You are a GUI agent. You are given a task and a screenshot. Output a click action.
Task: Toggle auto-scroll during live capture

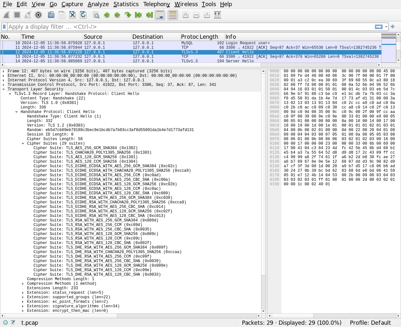click(160, 15)
